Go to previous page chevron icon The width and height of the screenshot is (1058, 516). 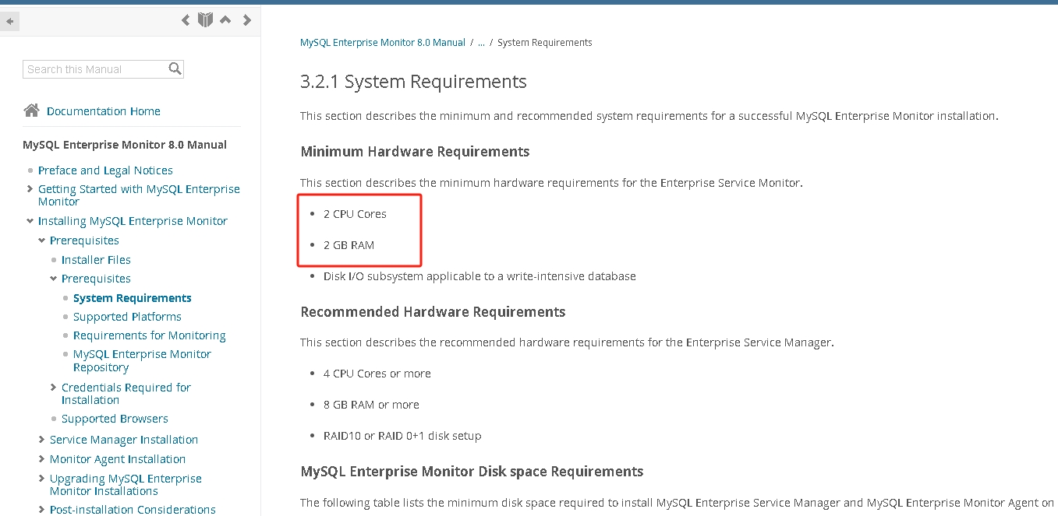pyautogui.click(x=186, y=20)
